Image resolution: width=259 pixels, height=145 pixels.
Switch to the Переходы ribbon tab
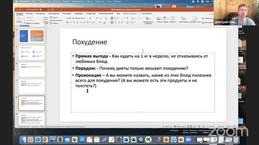(67, 13)
